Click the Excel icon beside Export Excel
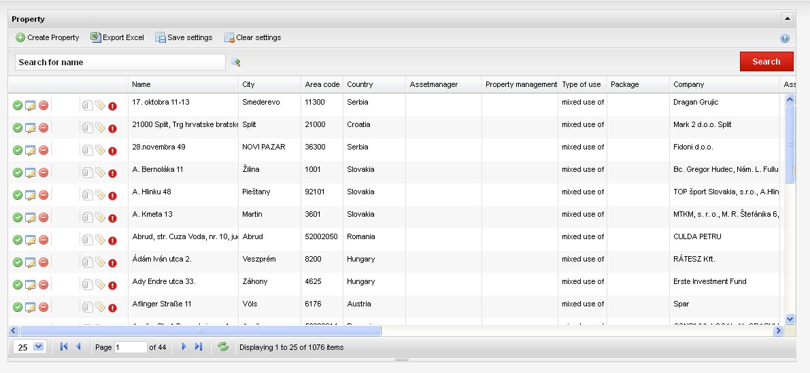Viewport: 810px width, 373px height. 95,37
